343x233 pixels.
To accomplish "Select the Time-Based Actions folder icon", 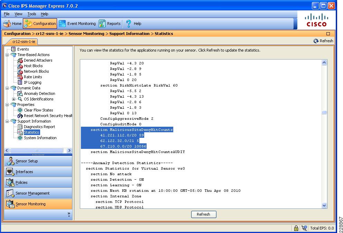I will click(x=13, y=55).
